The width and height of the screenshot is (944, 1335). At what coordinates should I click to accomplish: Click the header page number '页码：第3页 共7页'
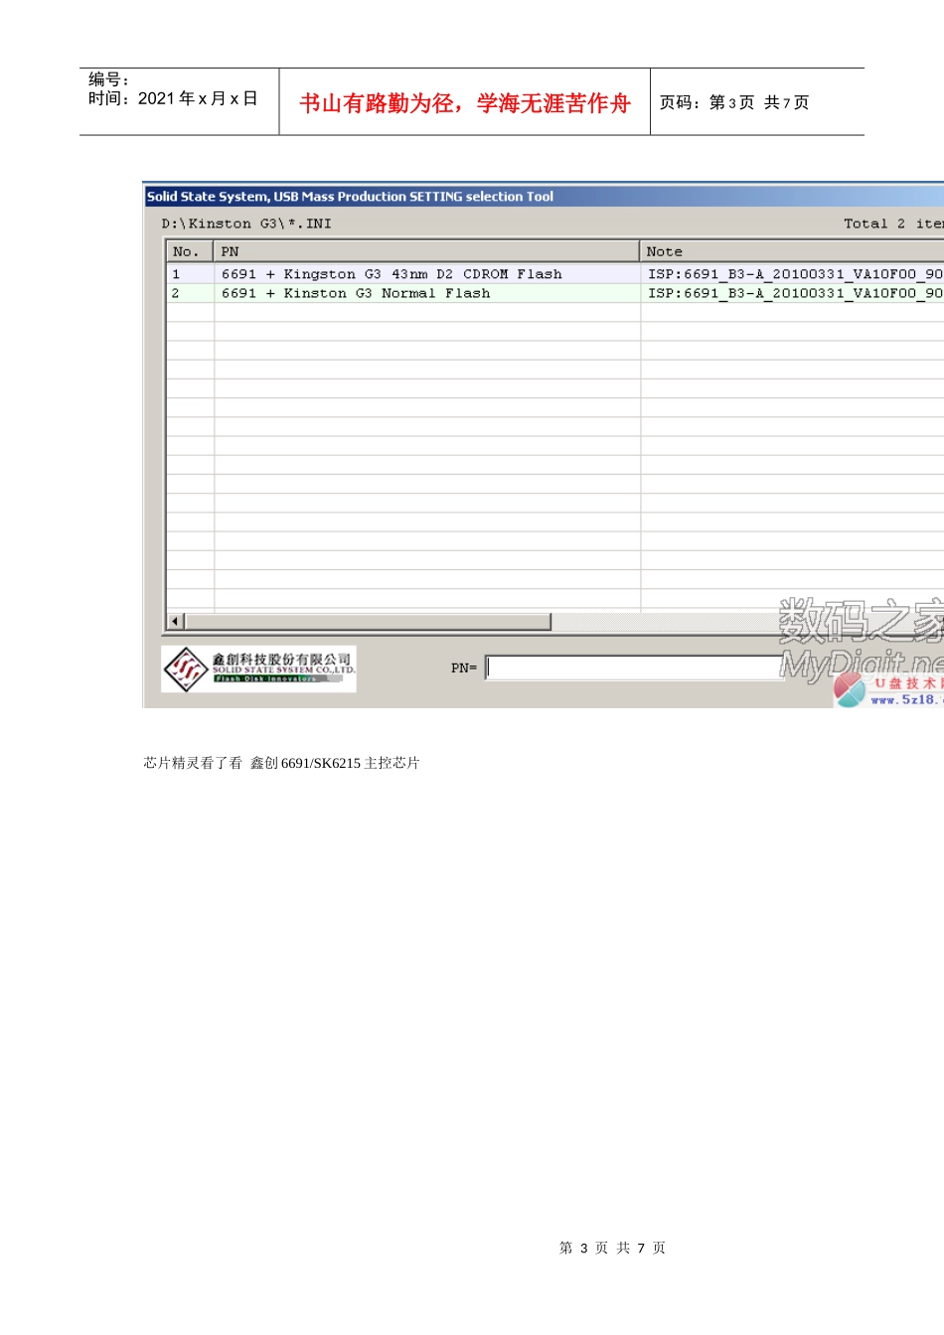click(734, 102)
